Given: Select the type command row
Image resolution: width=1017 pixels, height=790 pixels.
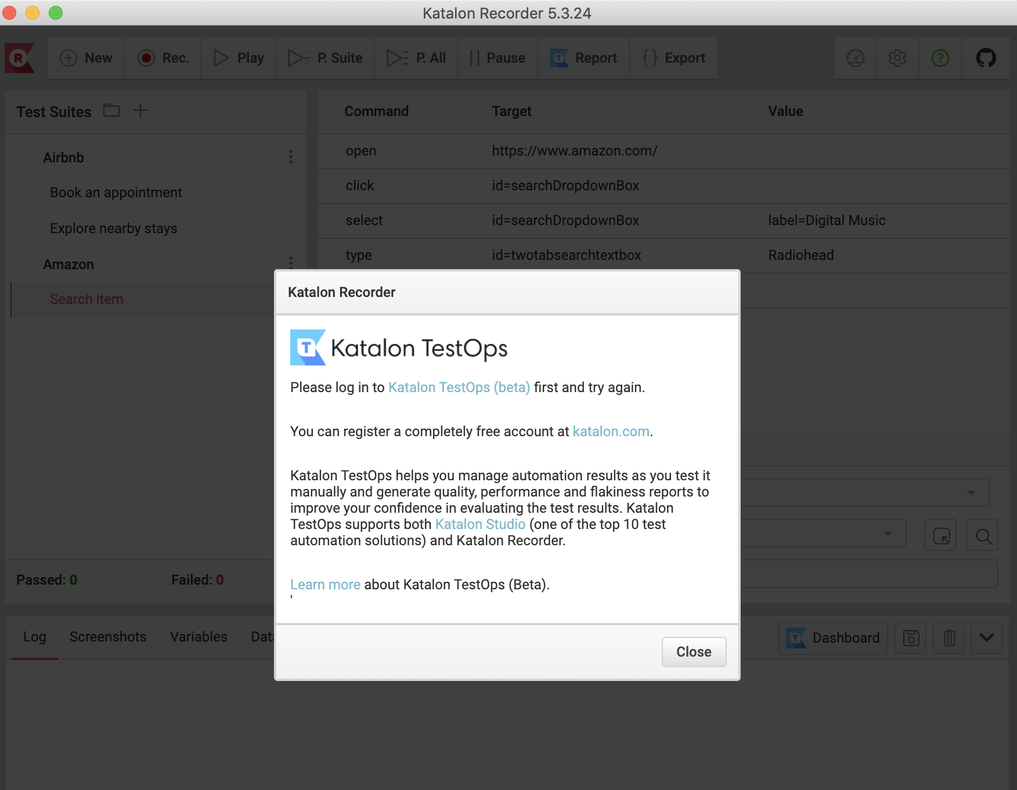Looking at the screenshot, I should 664,255.
